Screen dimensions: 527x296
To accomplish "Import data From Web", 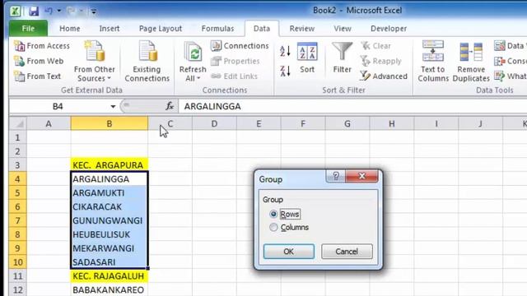I will coord(39,61).
